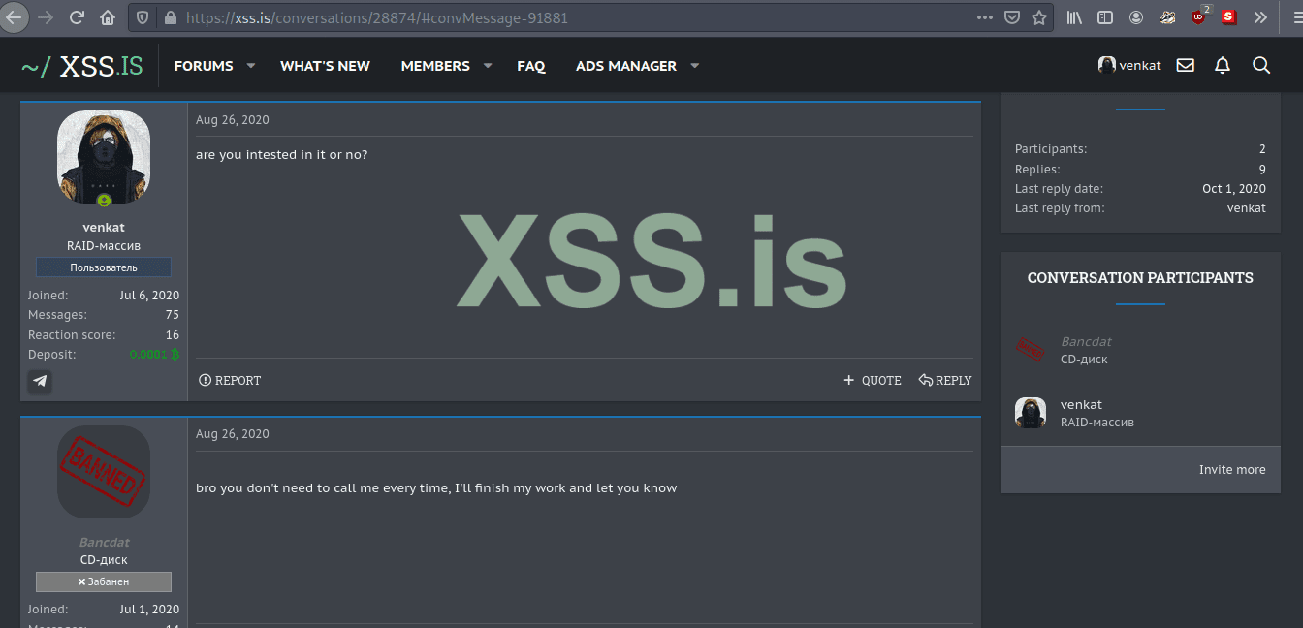
Task: Click the banned Bancdat avatar thumbnail
Action: 103,472
